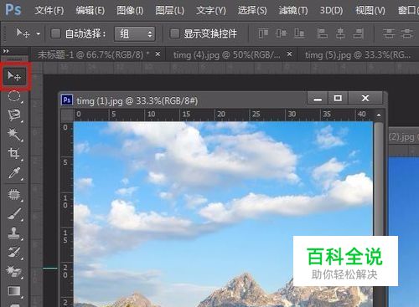Click scroll-up arrow of timg (1).jpg
This screenshot has width=419, height=307.
click(x=379, y=115)
